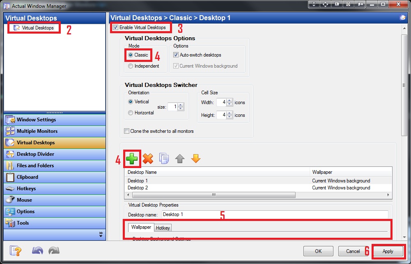Open the Clipboard section
The image size is (411, 264).
pos(55,177)
